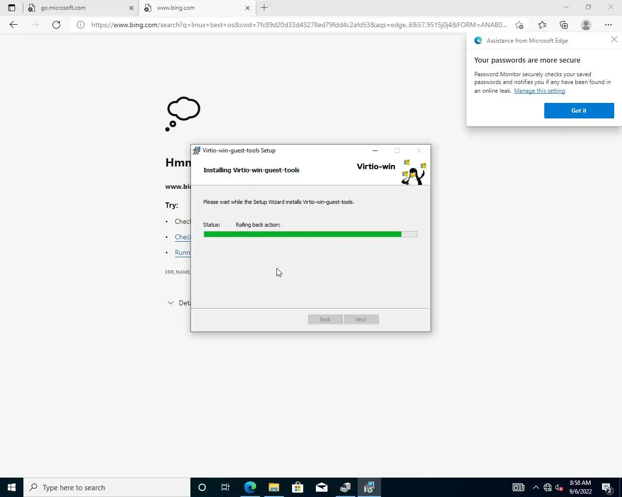Open the Manage this setting link
The image size is (622, 497).
pos(539,91)
